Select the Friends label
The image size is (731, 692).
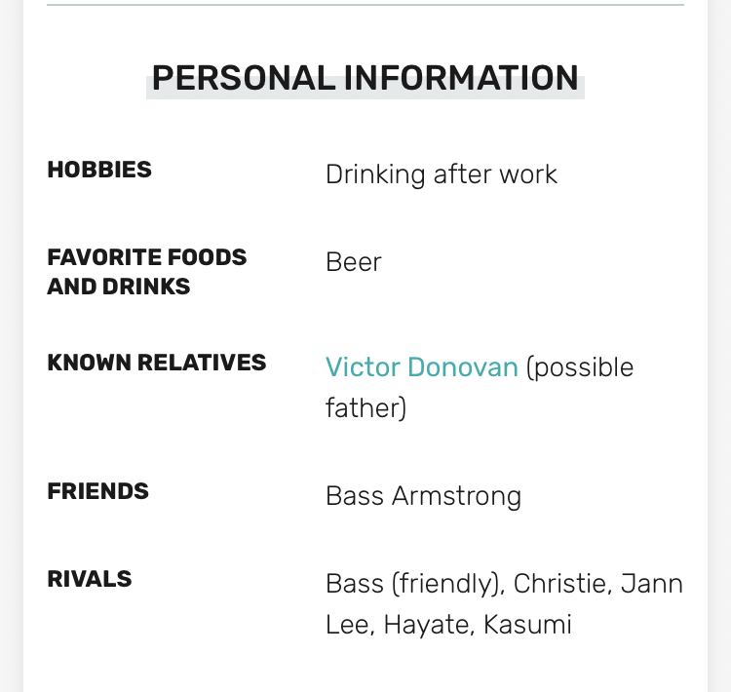point(97,491)
